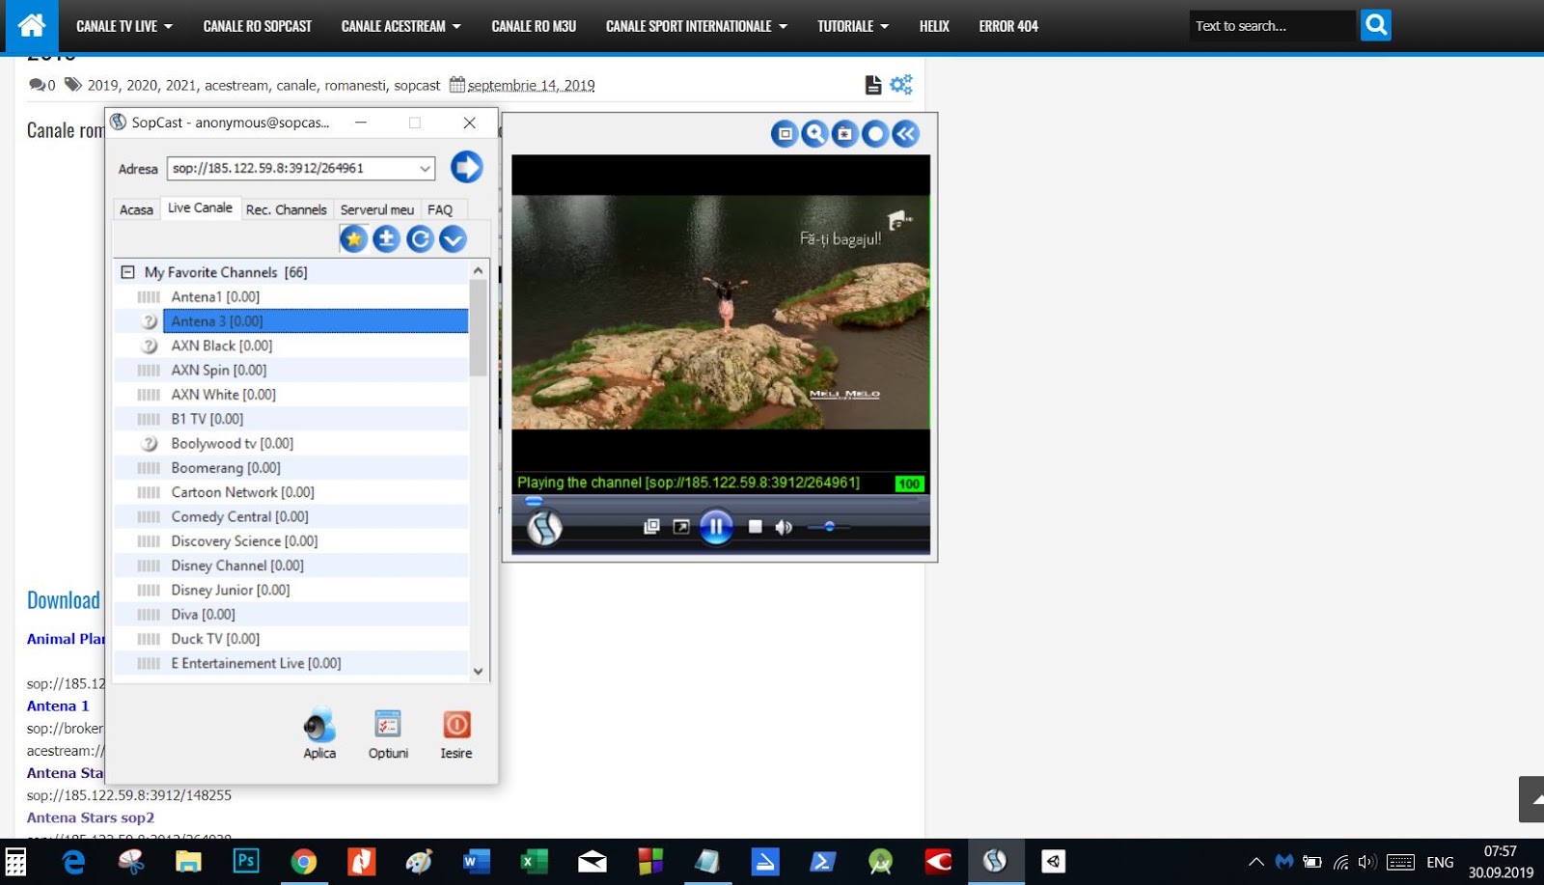Image resolution: width=1544 pixels, height=885 pixels.
Task: Open the CANALE TV LIVE menu
Action: pyautogui.click(x=124, y=26)
